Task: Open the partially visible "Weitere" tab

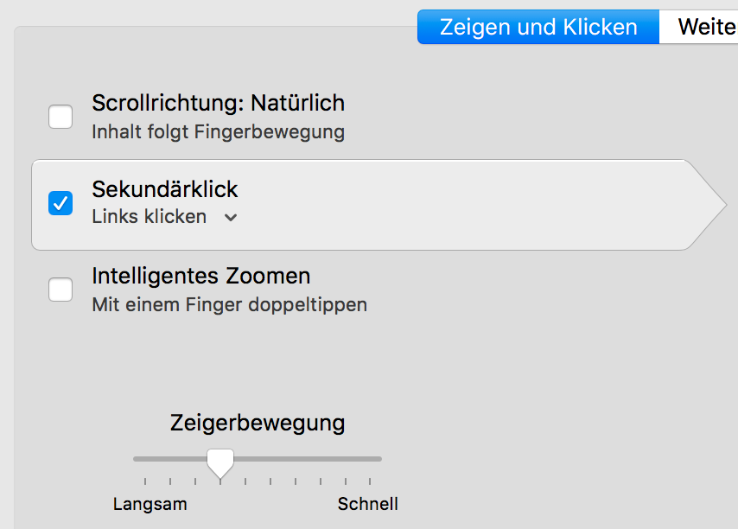Action: 698,27
